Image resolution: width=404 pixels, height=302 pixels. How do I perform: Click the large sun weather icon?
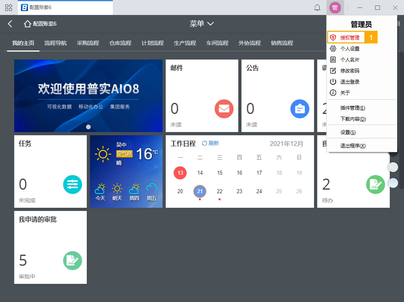pyautogui.click(x=103, y=154)
